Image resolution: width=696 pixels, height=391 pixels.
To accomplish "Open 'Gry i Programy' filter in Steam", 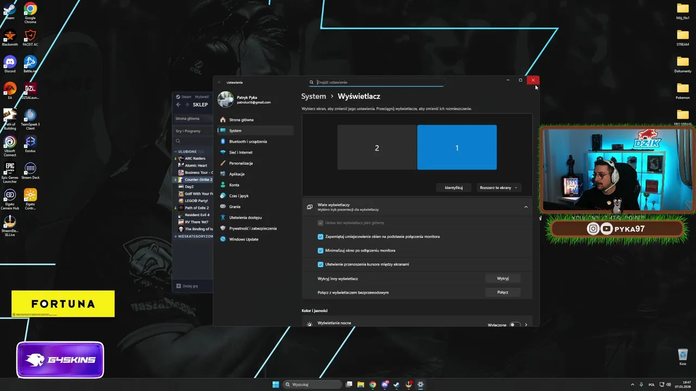I will click(x=192, y=131).
